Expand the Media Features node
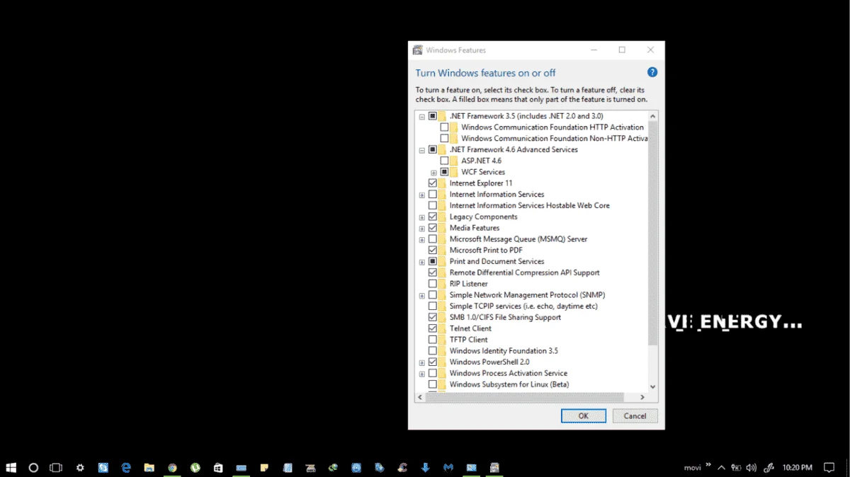 [422, 228]
